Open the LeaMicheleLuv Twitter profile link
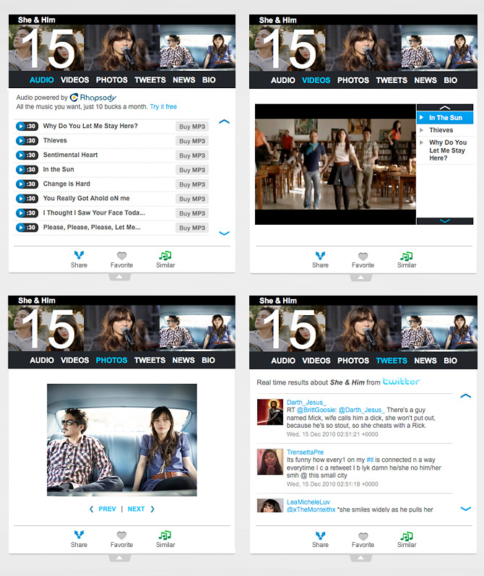484x576 pixels. (308, 502)
